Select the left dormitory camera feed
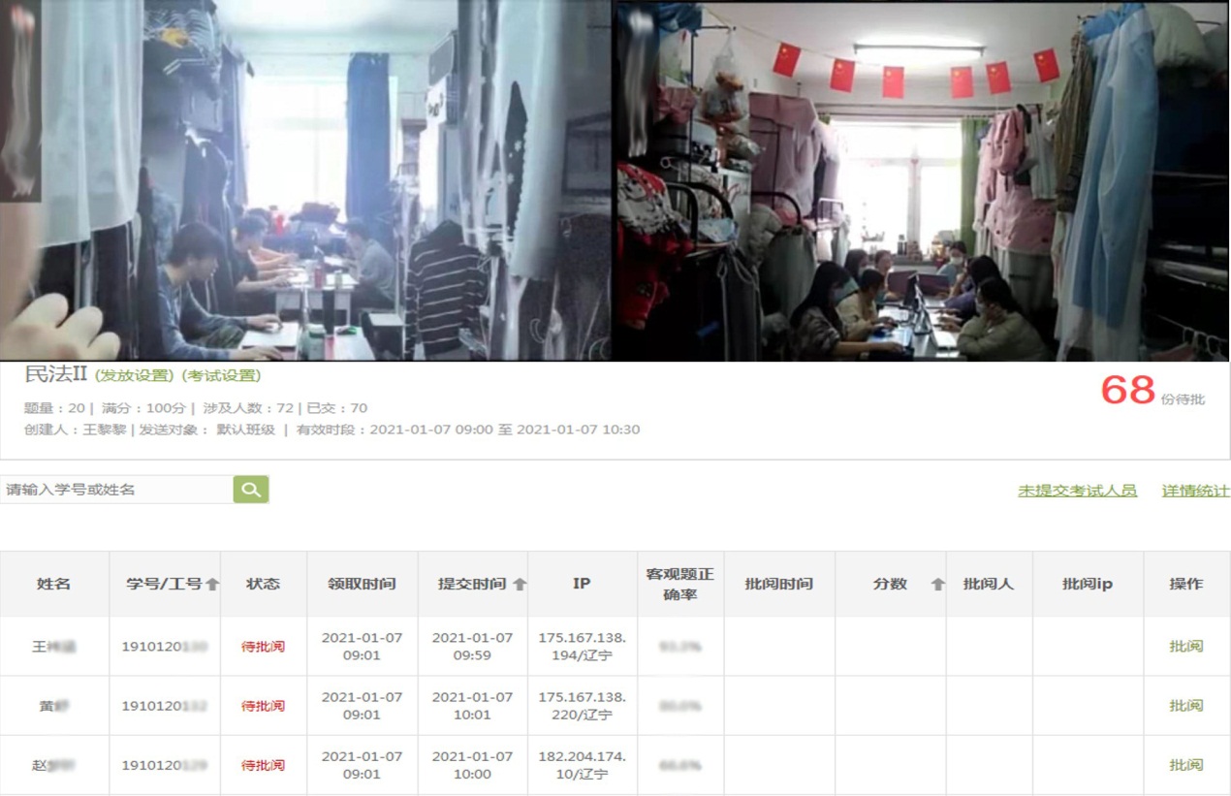This screenshot has height=796, width=1231. click(x=305, y=180)
